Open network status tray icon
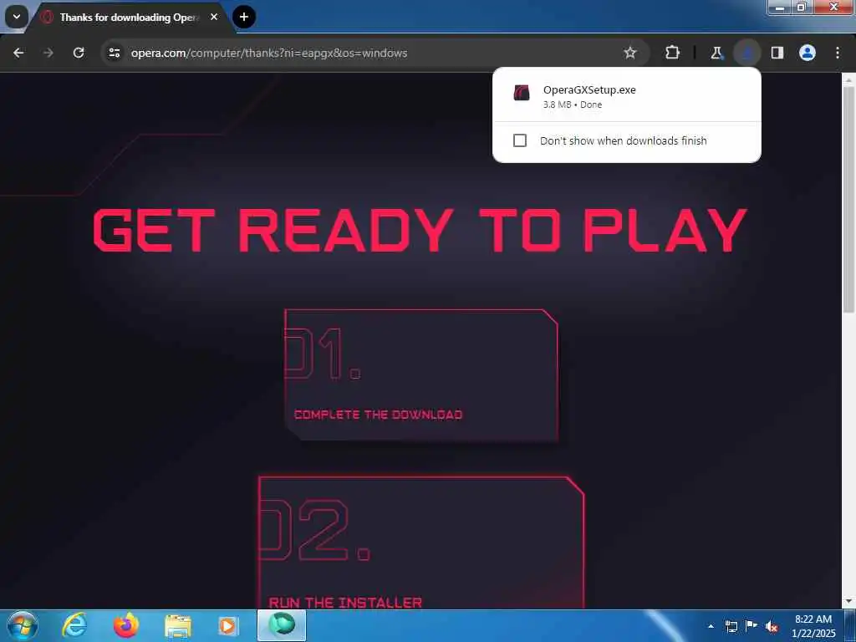This screenshot has height=642, width=856. pyautogui.click(x=731, y=626)
